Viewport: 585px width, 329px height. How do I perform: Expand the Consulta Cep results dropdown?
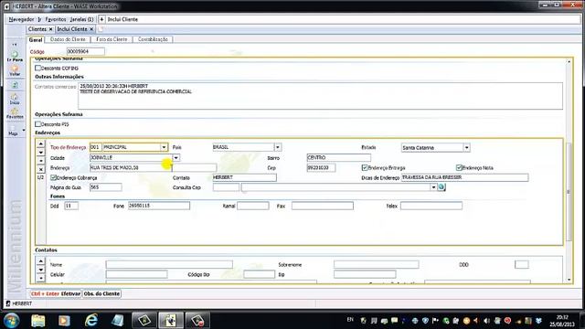[433, 186]
